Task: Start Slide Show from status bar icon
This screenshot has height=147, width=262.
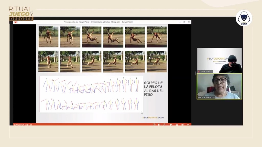Action: pyautogui.click(x=188, y=125)
